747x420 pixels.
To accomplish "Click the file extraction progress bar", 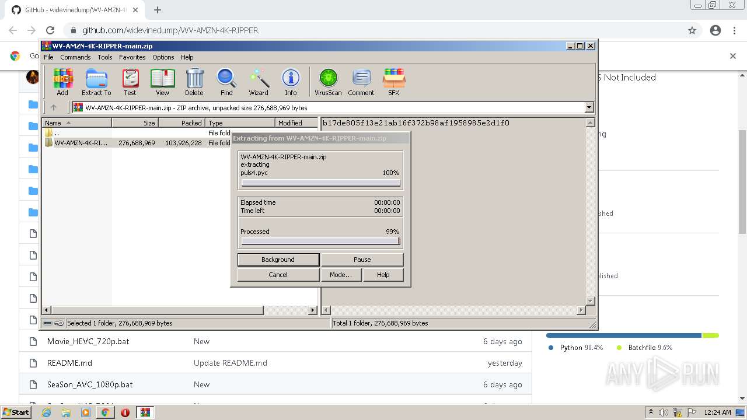I will (x=320, y=183).
